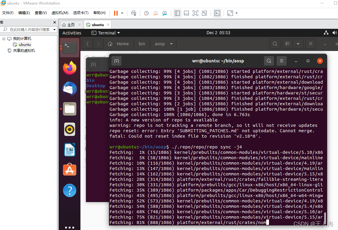This screenshot has width=338, height=230.
Task: Search in the Files window
Action: click(275, 44)
